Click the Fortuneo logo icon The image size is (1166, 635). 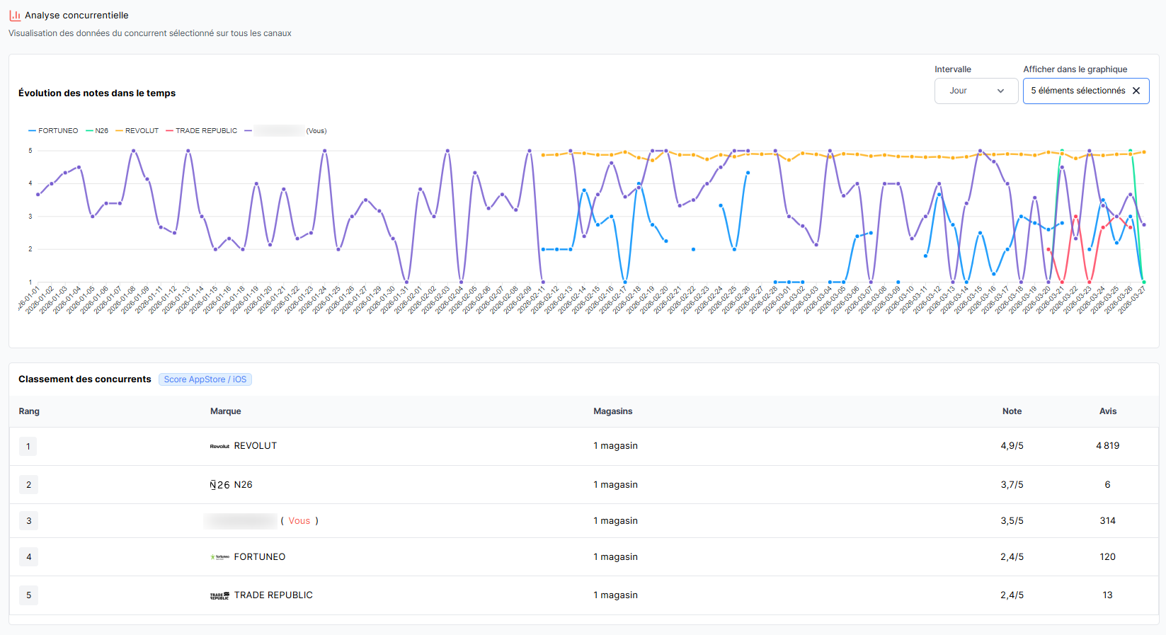(219, 557)
